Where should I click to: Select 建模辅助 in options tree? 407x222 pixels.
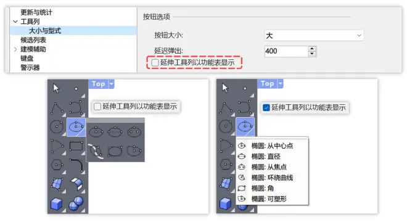coord(33,49)
